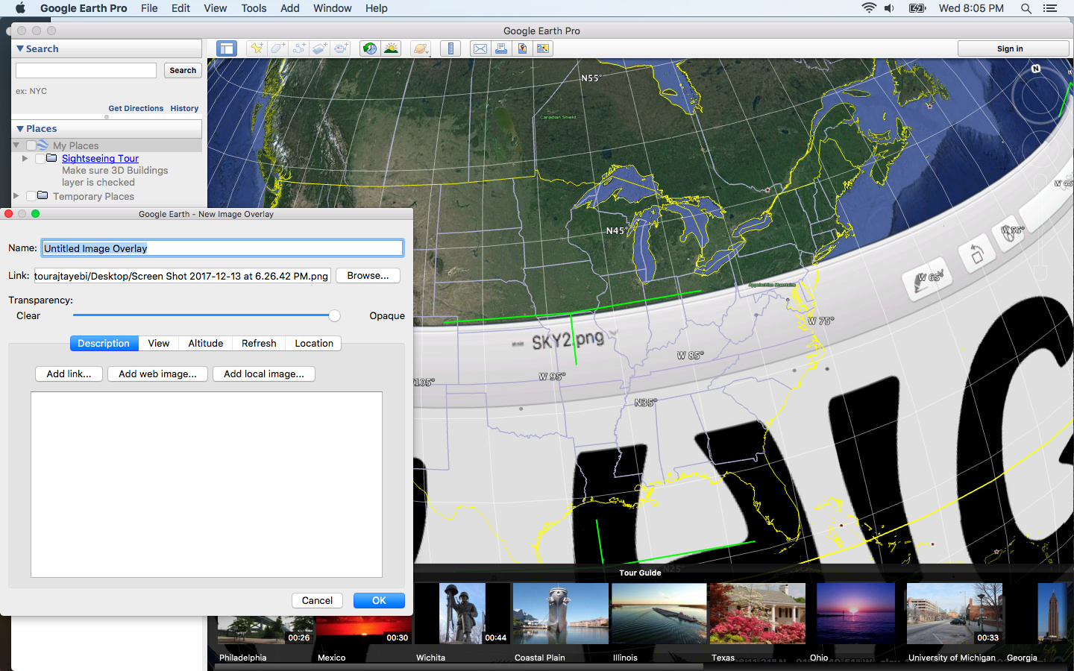This screenshot has width=1074, height=671.
Task: Click the Email envelope icon
Action: click(480, 48)
